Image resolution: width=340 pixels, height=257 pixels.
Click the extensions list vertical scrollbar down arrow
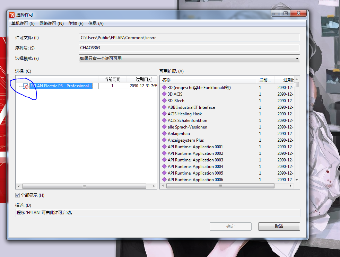pos(296,180)
